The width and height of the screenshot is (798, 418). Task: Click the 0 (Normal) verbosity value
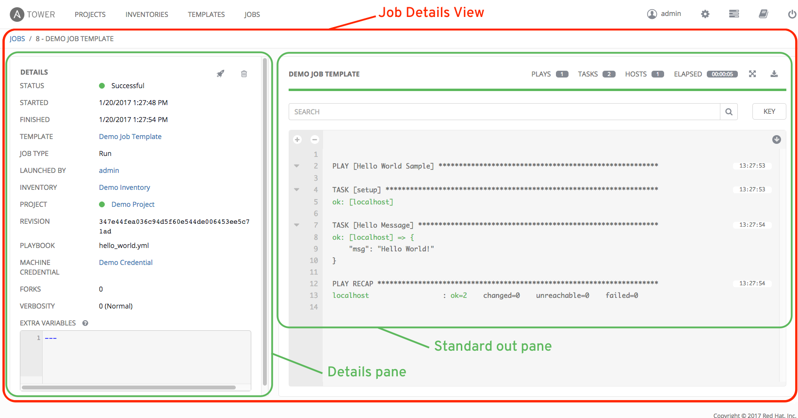coord(116,306)
